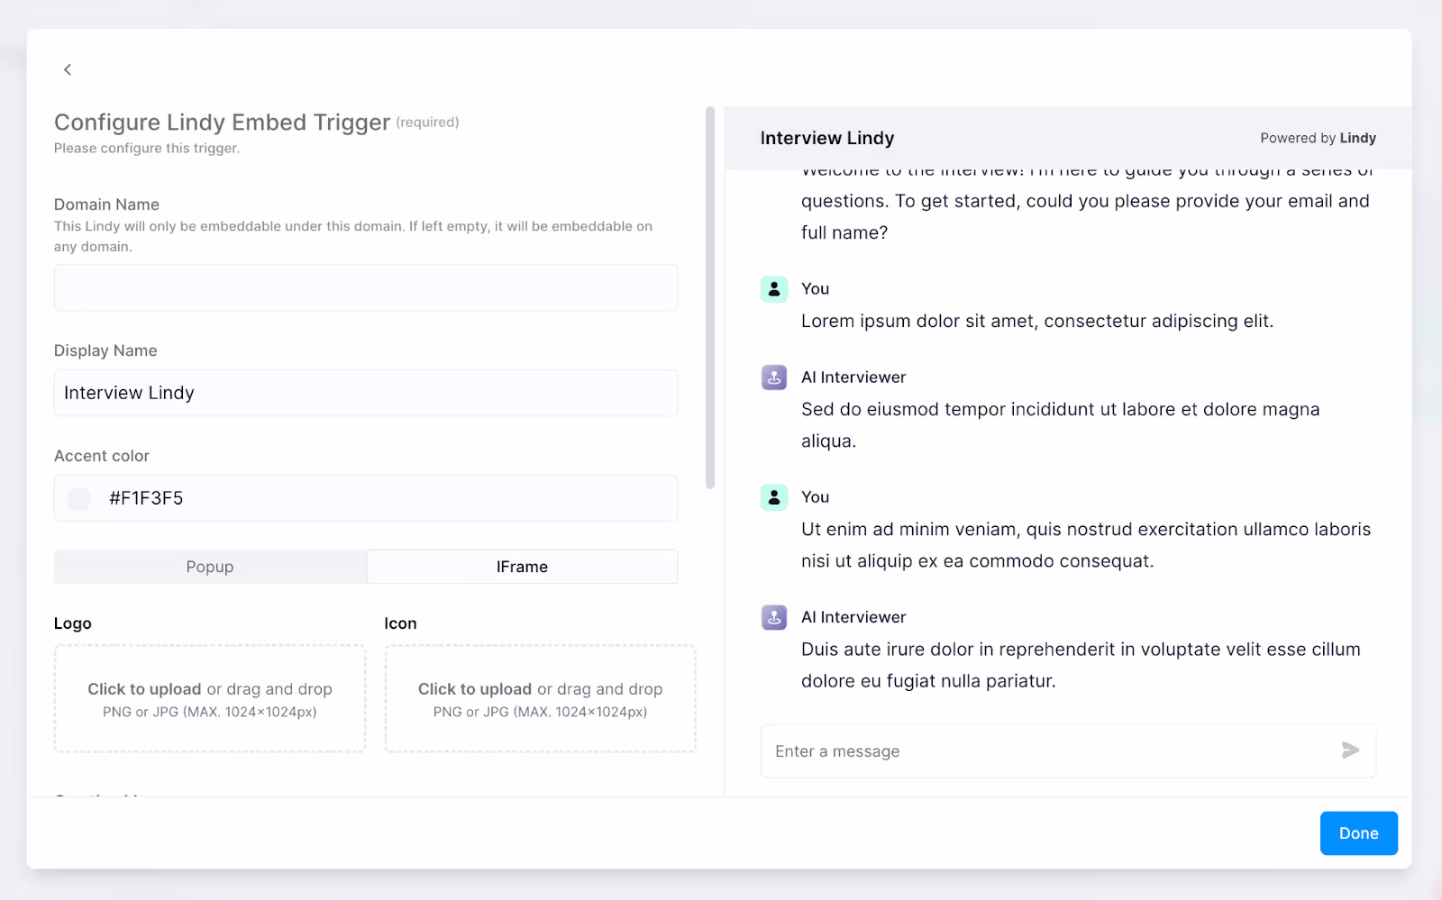1442x900 pixels.
Task: Click the #F1F3F5 accent color hex field
Action: pyautogui.click(x=366, y=498)
